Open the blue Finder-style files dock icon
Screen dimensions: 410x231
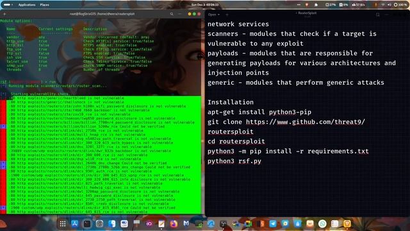point(112,224)
